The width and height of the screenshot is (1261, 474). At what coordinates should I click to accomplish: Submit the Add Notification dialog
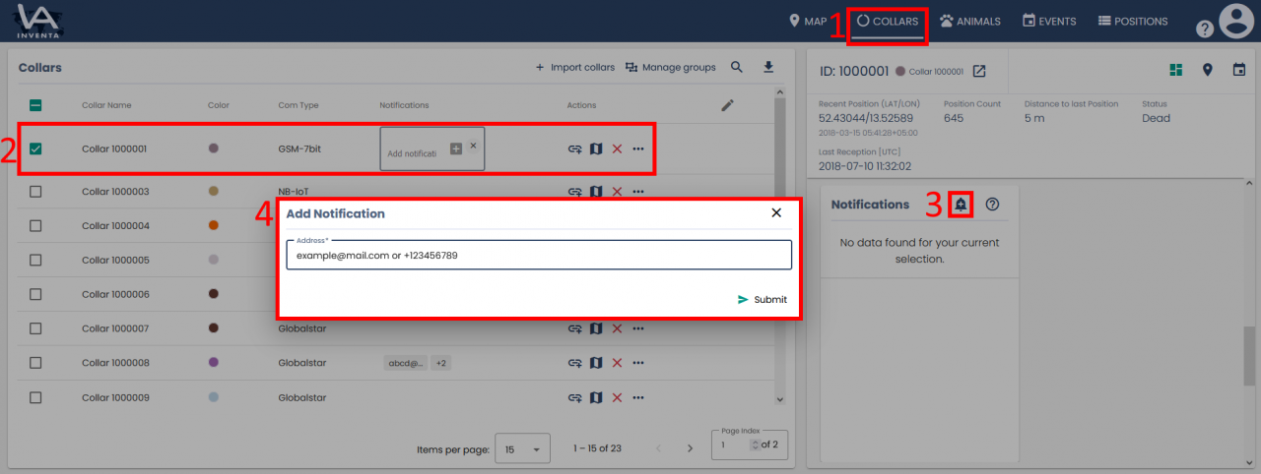tap(763, 300)
